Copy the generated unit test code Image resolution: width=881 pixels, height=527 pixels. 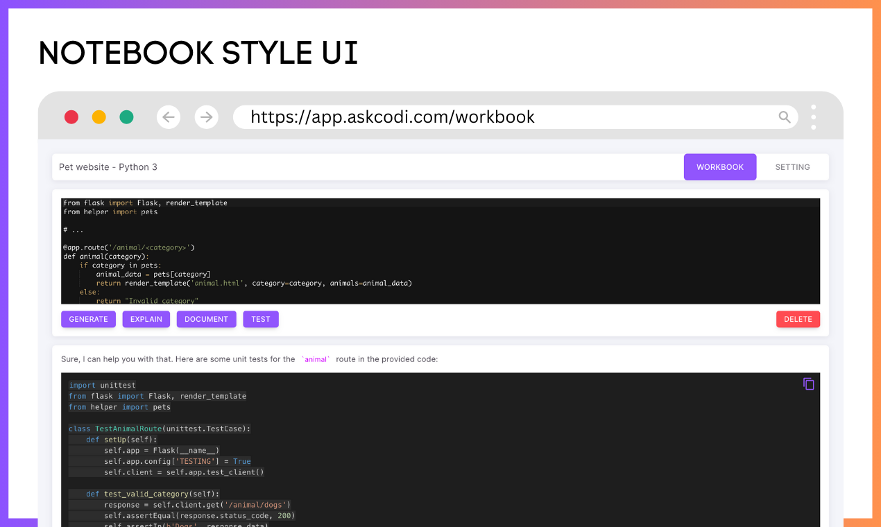[x=808, y=383]
